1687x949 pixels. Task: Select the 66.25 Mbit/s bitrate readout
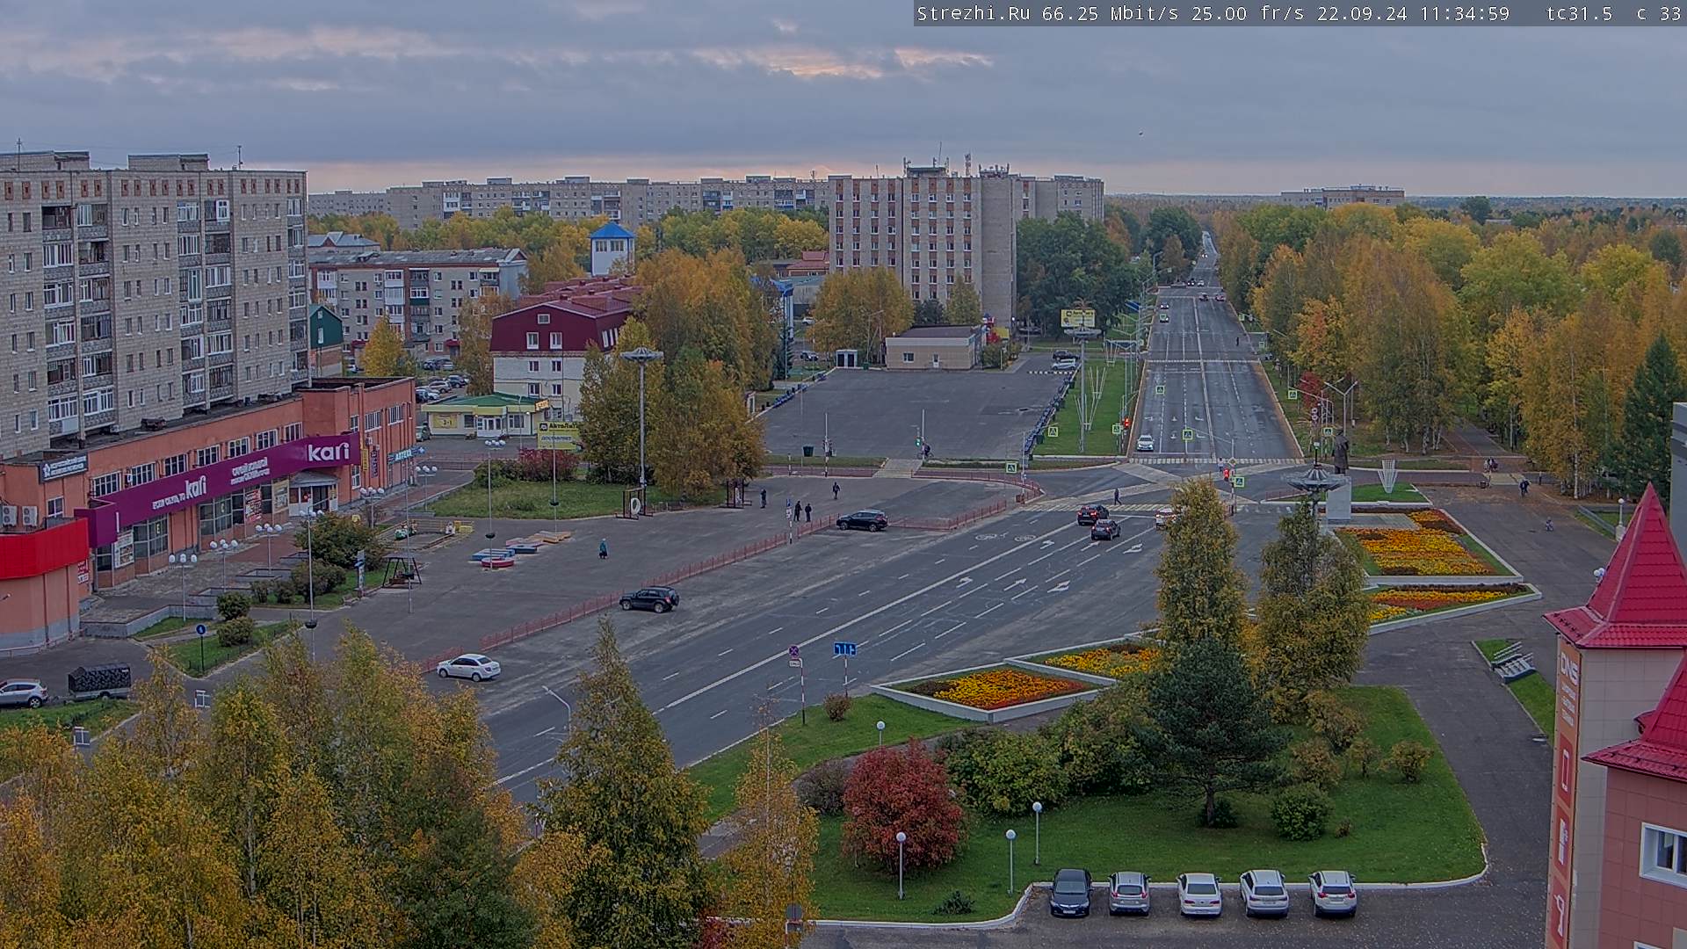click(1111, 13)
